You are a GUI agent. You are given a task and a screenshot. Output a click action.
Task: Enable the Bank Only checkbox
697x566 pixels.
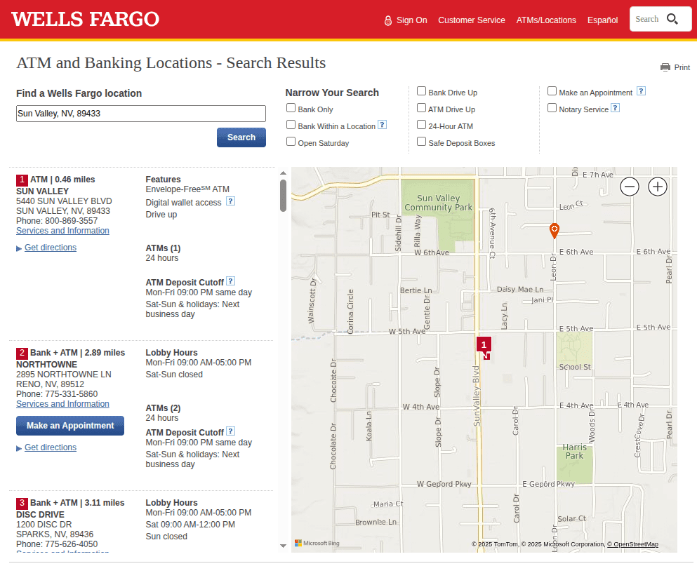[291, 108]
